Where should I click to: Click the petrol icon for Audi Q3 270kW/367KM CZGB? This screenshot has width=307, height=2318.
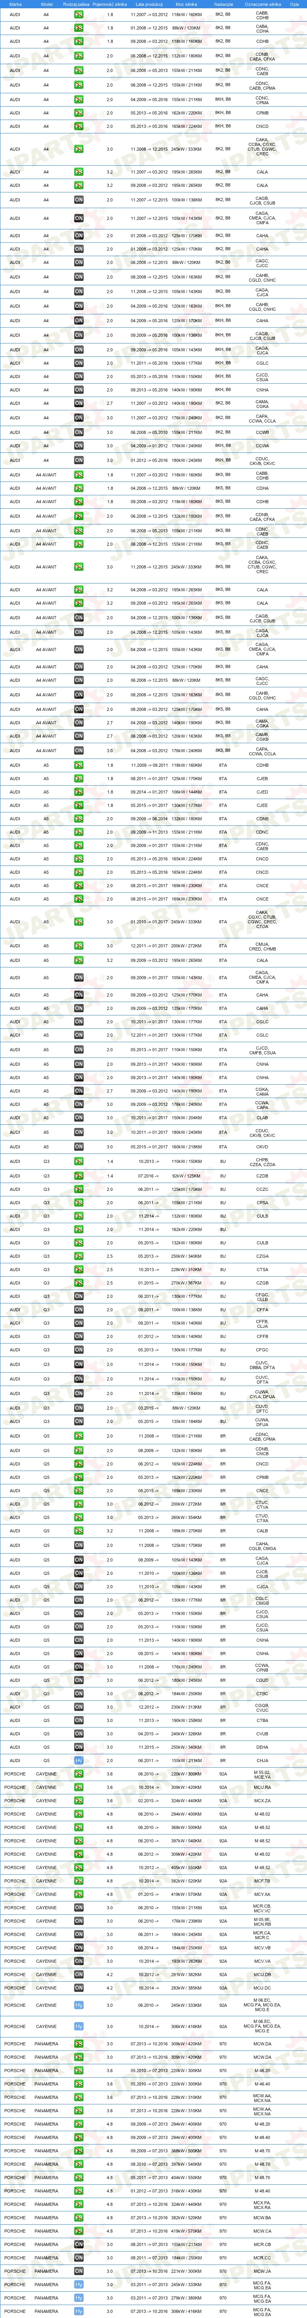point(79,1283)
